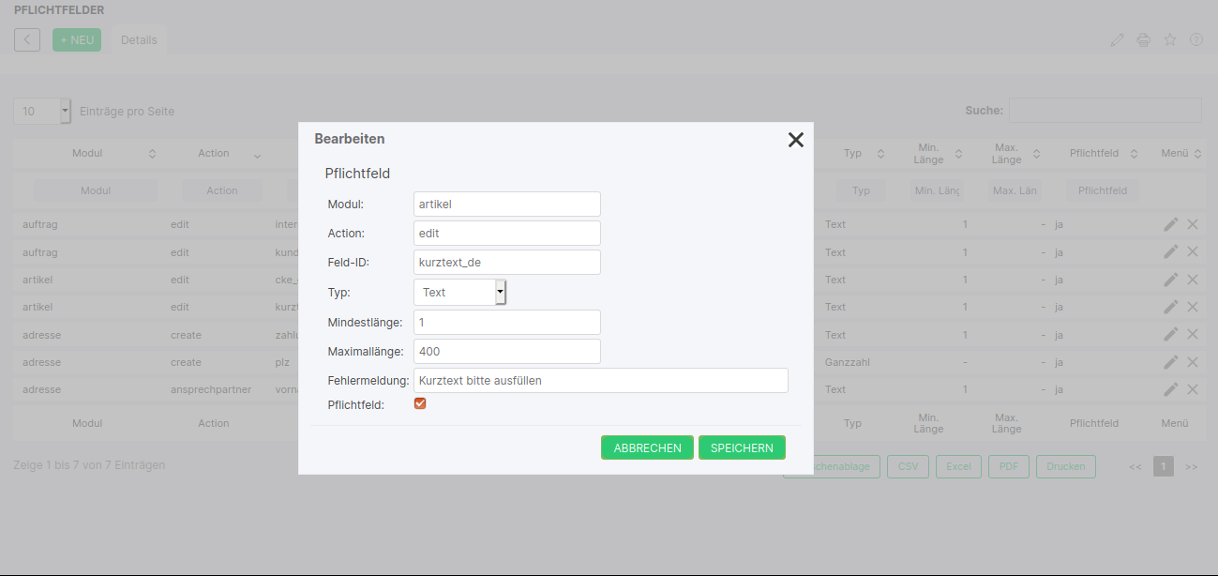Image resolution: width=1218 pixels, height=576 pixels.
Task: Click the green + NEU button
Action: (77, 39)
